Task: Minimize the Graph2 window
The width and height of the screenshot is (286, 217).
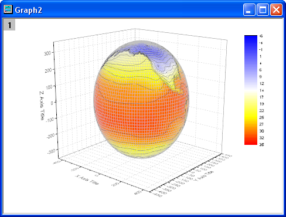Action: click(249, 9)
